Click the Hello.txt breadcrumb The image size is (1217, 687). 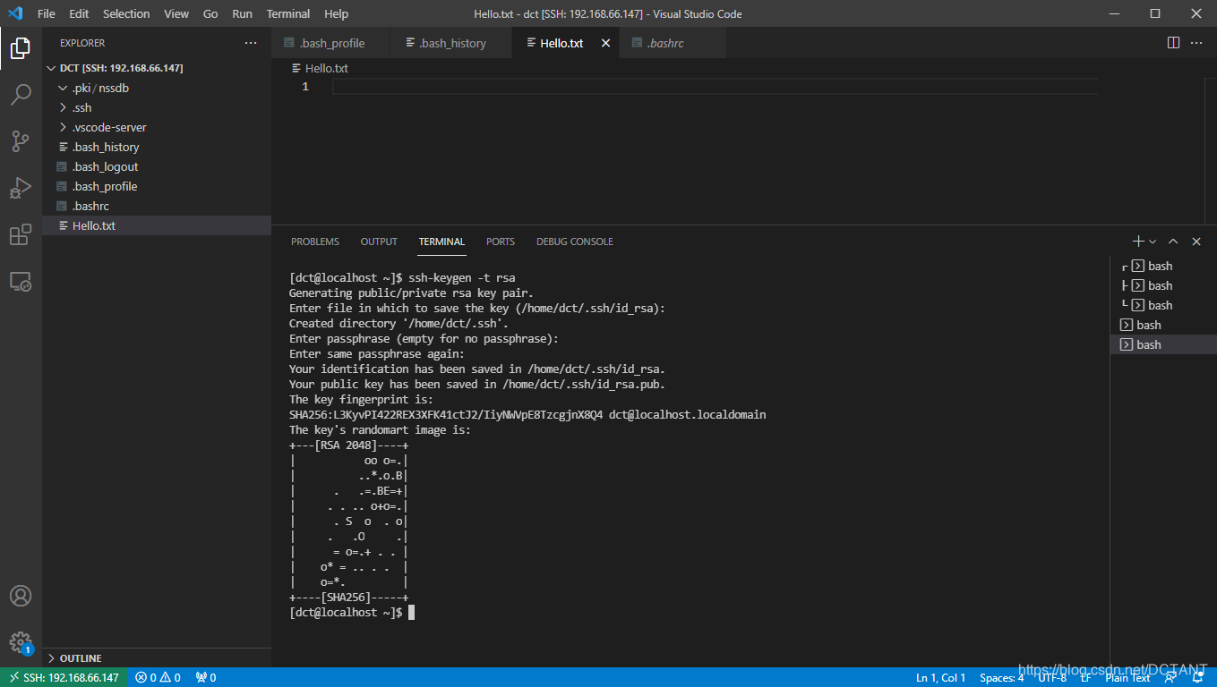[320, 68]
